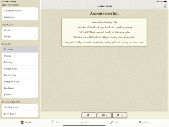Screen dimensions: 169x127
Task: Click 'Colossal smouldering villa' result
Action: [104, 22]
